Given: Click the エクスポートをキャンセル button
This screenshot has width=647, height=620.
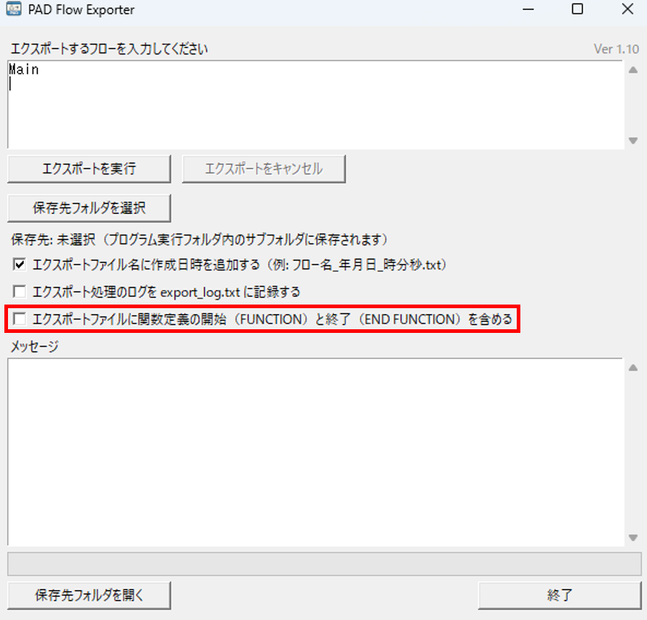Looking at the screenshot, I should coord(263,169).
